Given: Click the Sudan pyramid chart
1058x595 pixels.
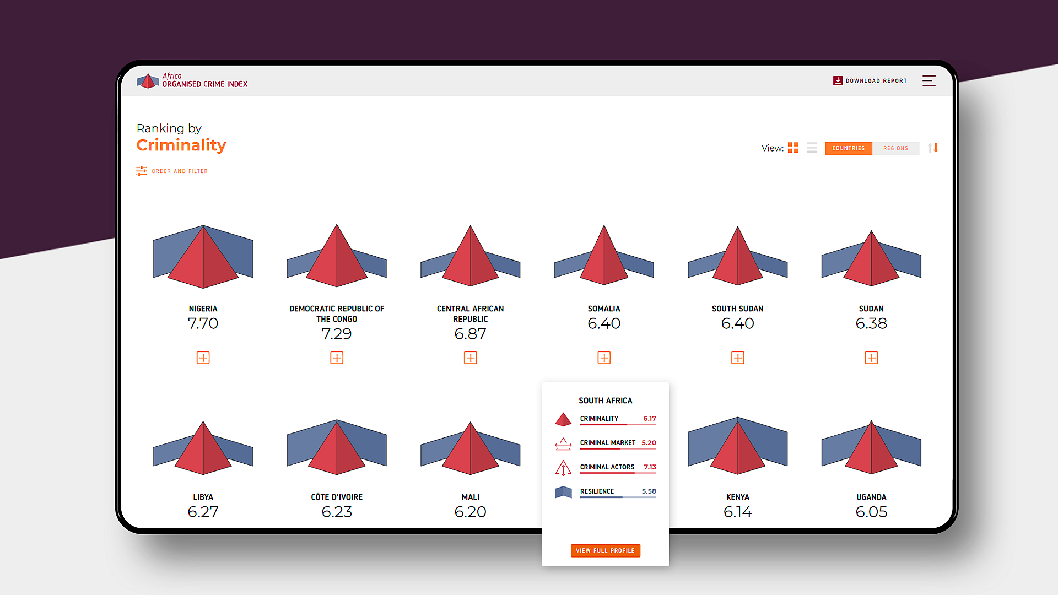Looking at the screenshot, I should pos(871,258).
